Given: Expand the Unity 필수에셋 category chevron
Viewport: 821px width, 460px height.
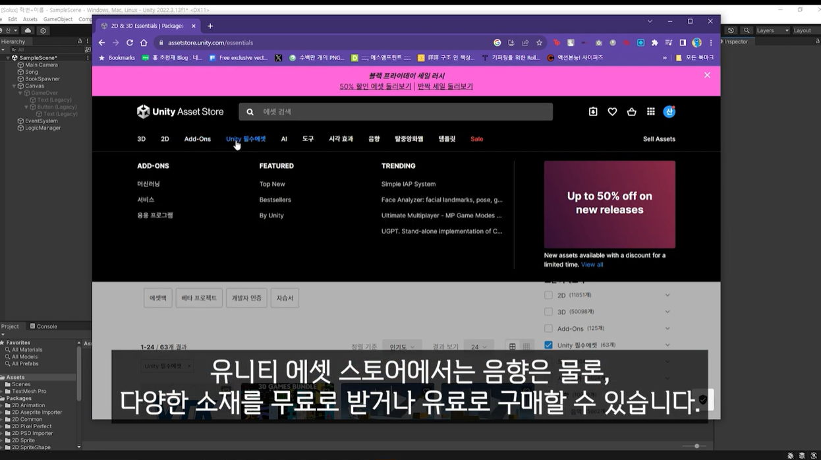Looking at the screenshot, I should (x=667, y=345).
